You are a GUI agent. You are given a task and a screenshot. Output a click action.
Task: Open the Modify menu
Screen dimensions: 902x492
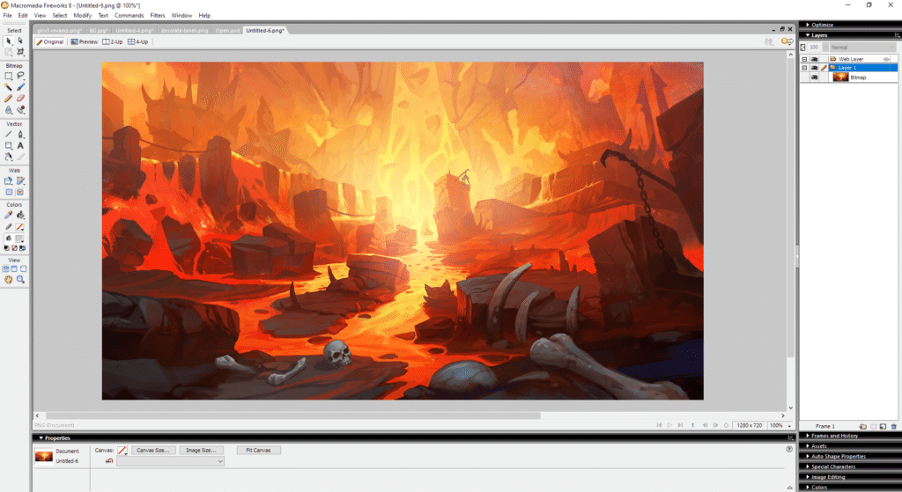(x=82, y=16)
